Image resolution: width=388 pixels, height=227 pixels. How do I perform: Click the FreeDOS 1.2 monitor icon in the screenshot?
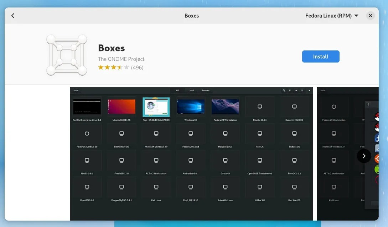tap(294, 160)
